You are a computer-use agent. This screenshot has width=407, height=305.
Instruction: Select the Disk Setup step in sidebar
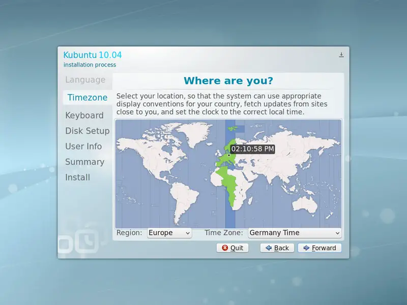pyautogui.click(x=87, y=131)
